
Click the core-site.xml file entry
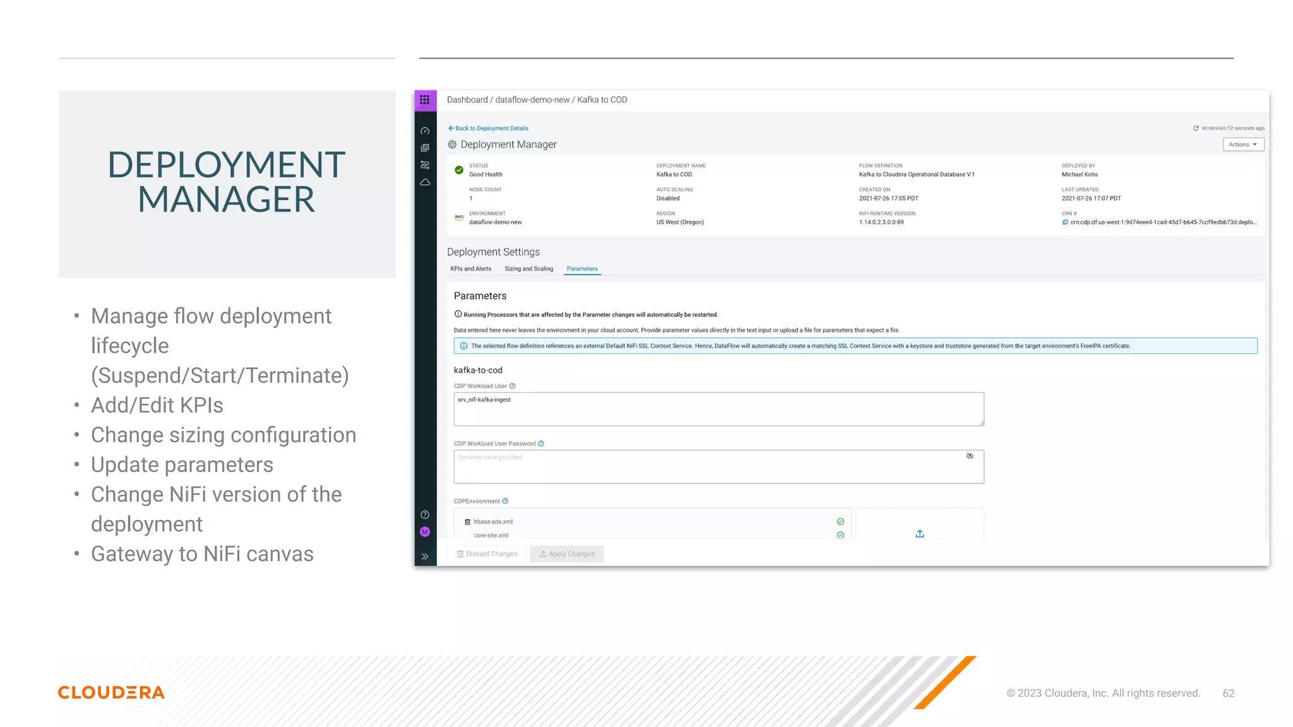pyautogui.click(x=491, y=535)
